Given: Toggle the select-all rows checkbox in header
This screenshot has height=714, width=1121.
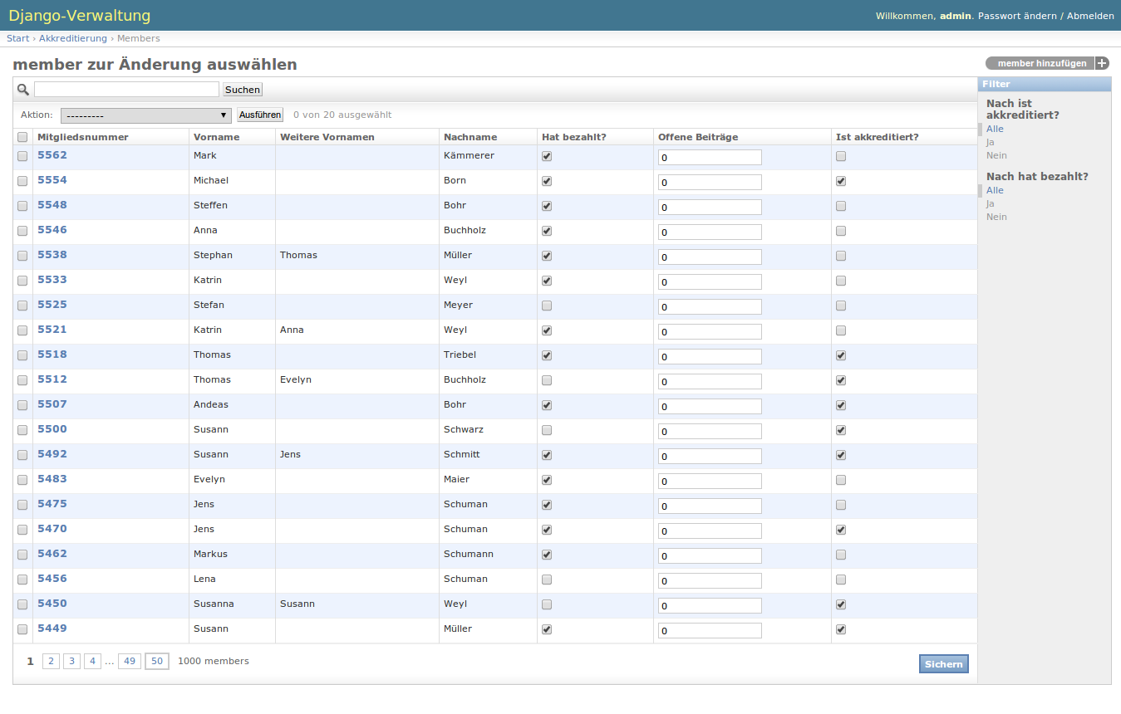Looking at the screenshot, I should [x=22, y=137].
